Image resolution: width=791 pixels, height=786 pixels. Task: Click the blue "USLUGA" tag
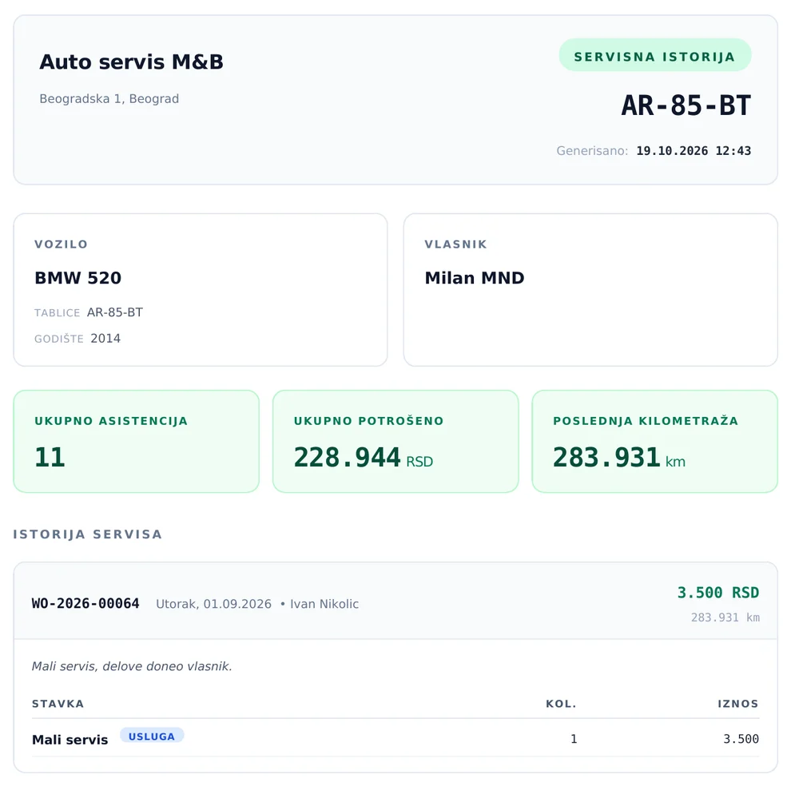pos(152,736)
